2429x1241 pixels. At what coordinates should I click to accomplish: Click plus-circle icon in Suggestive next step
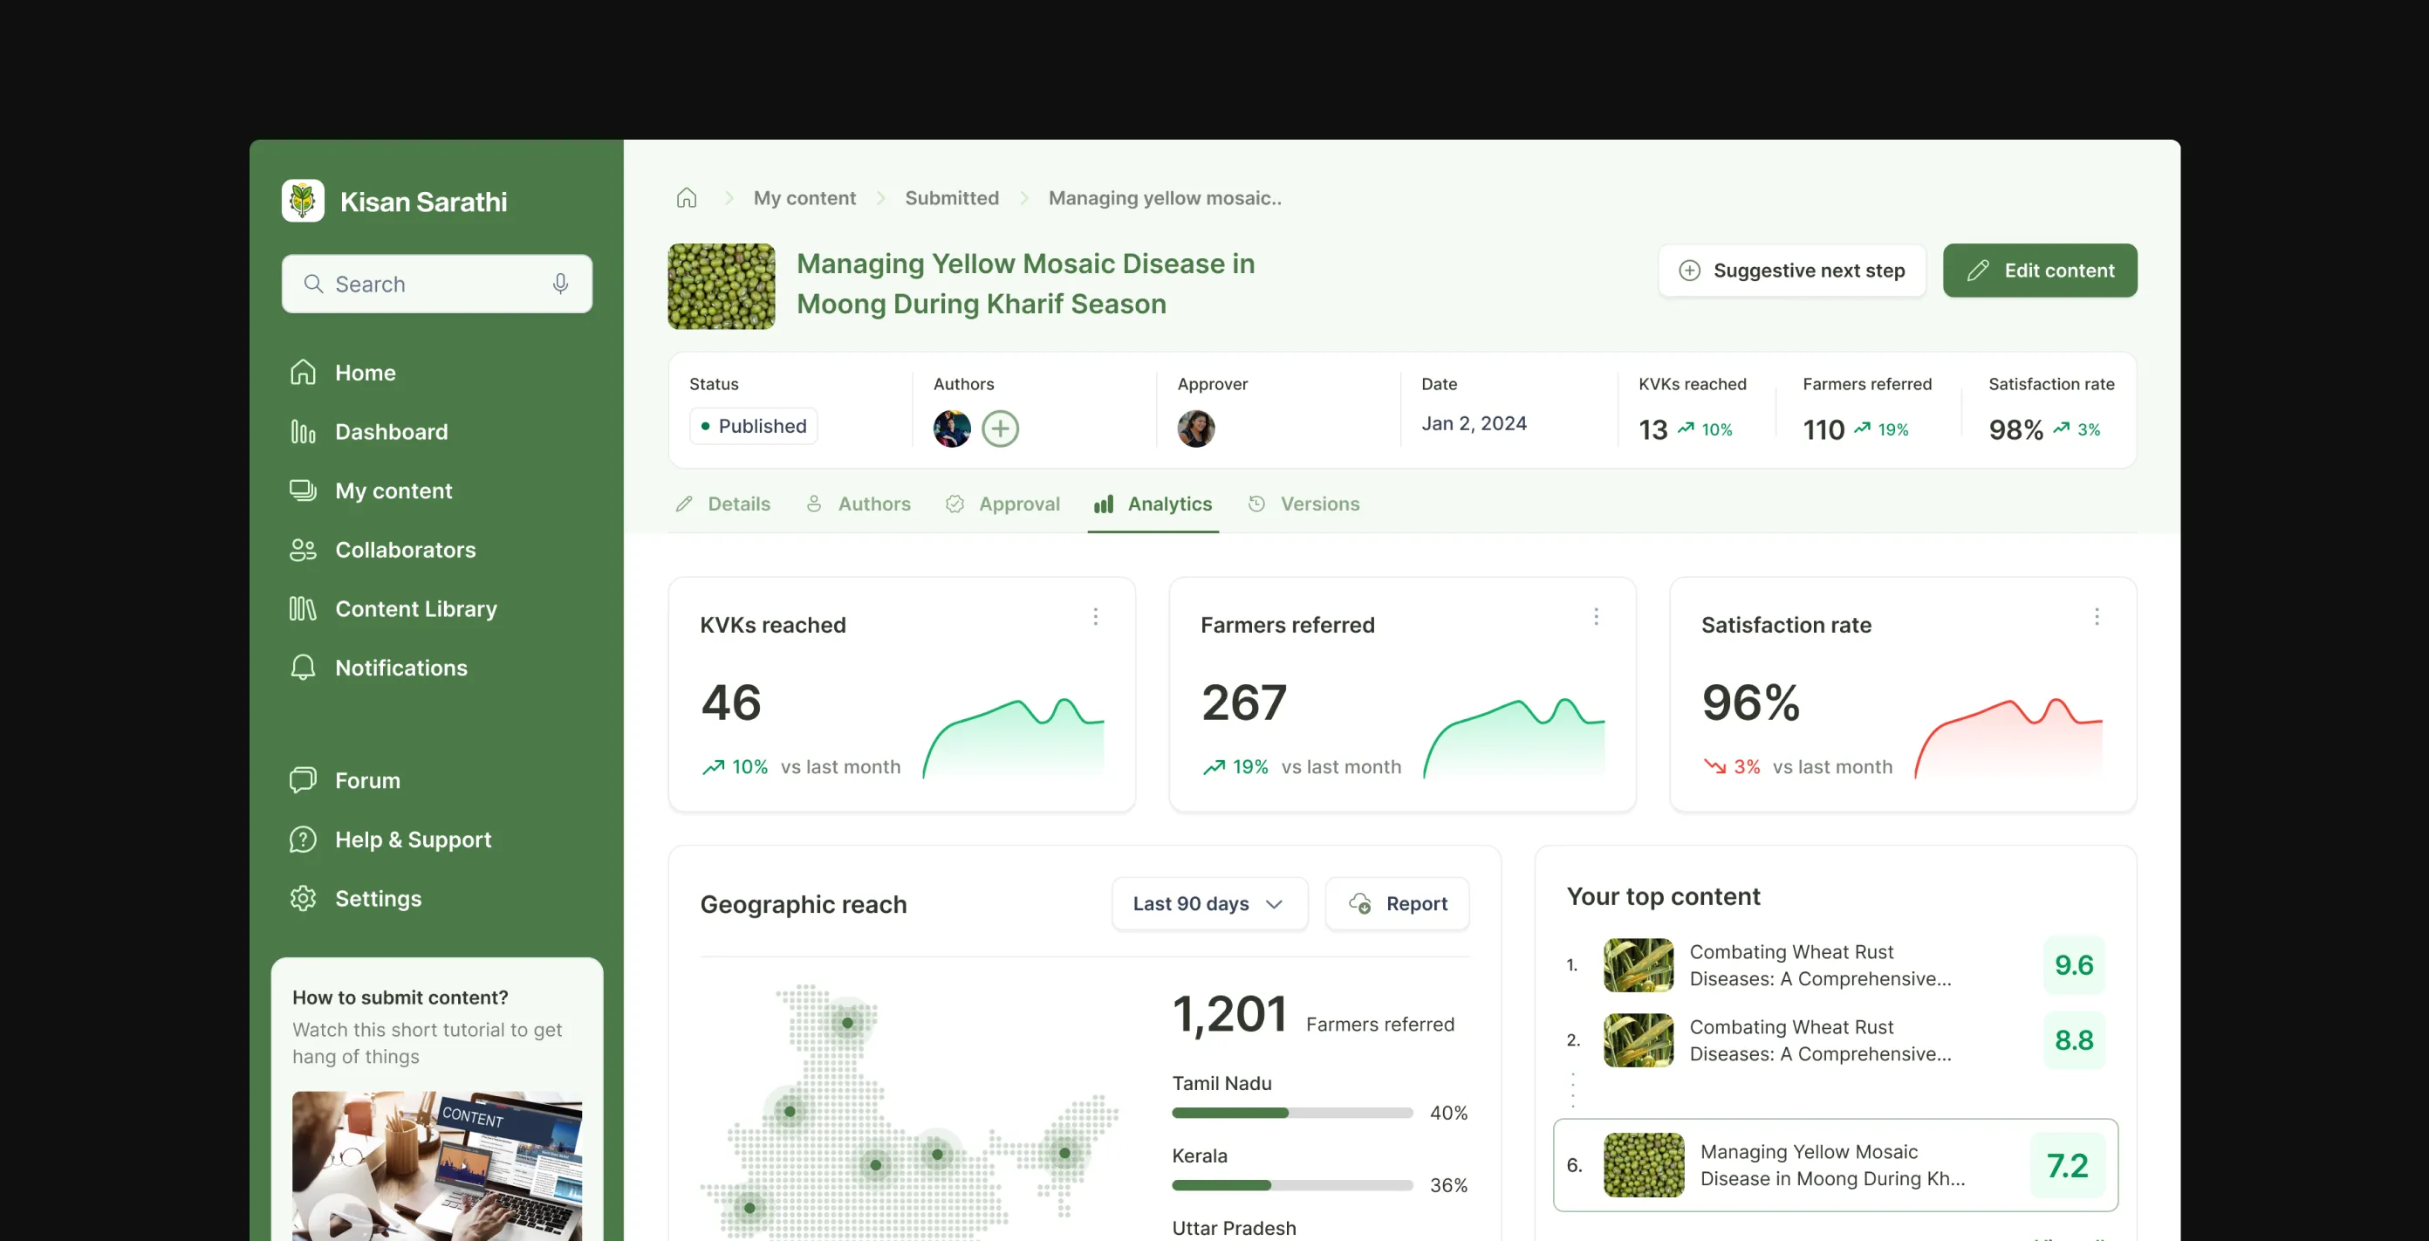point(1690,271)
